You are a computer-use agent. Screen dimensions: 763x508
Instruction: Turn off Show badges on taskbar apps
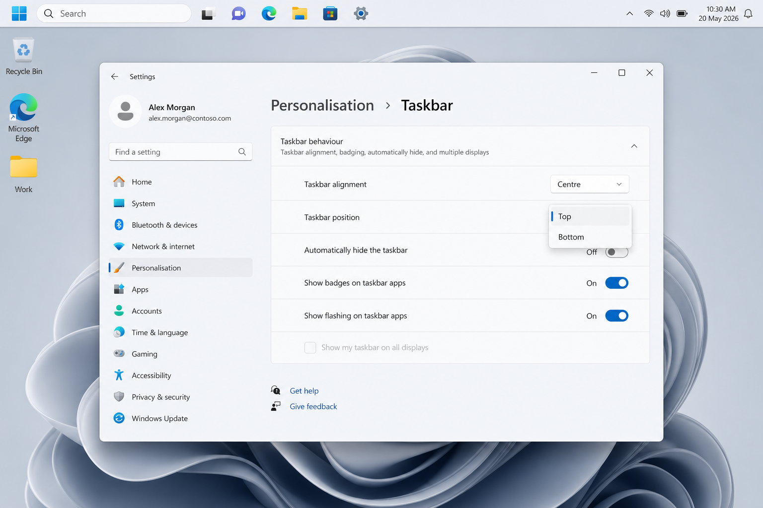tap(616, 283)
